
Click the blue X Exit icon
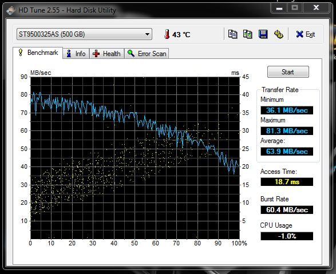tap(299, 34)
